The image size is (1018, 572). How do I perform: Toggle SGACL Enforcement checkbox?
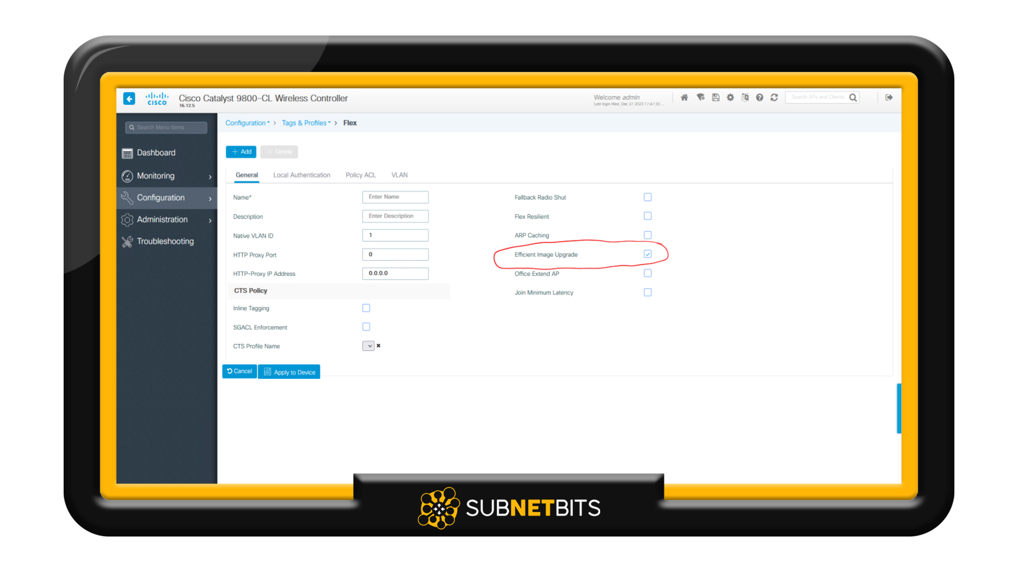click(366, 327)
